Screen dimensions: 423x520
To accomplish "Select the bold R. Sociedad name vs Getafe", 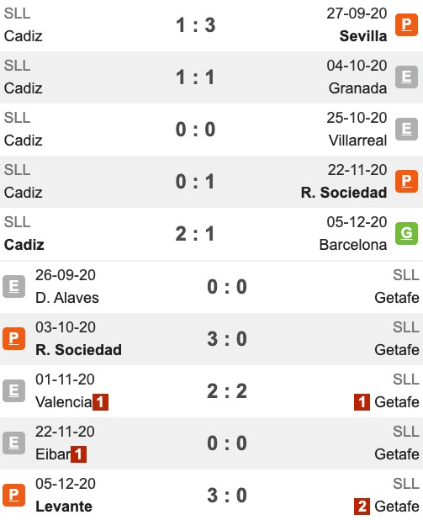I will [x=78, y=350].
